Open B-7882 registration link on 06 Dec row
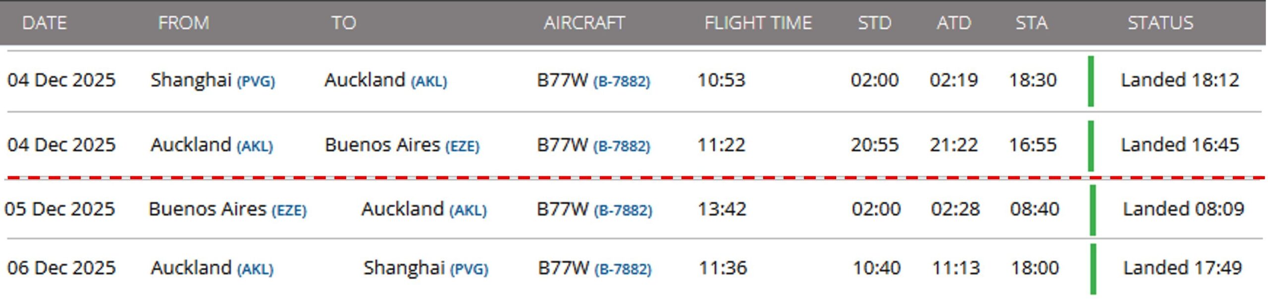This screenshot has height=299, width=1268. point(623,269)
